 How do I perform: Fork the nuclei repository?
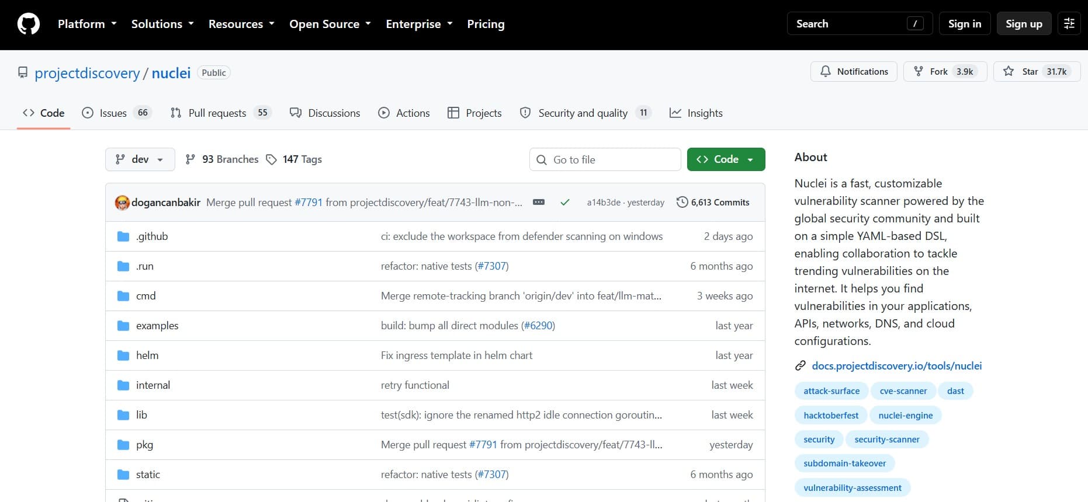click(x=945, y=71)
